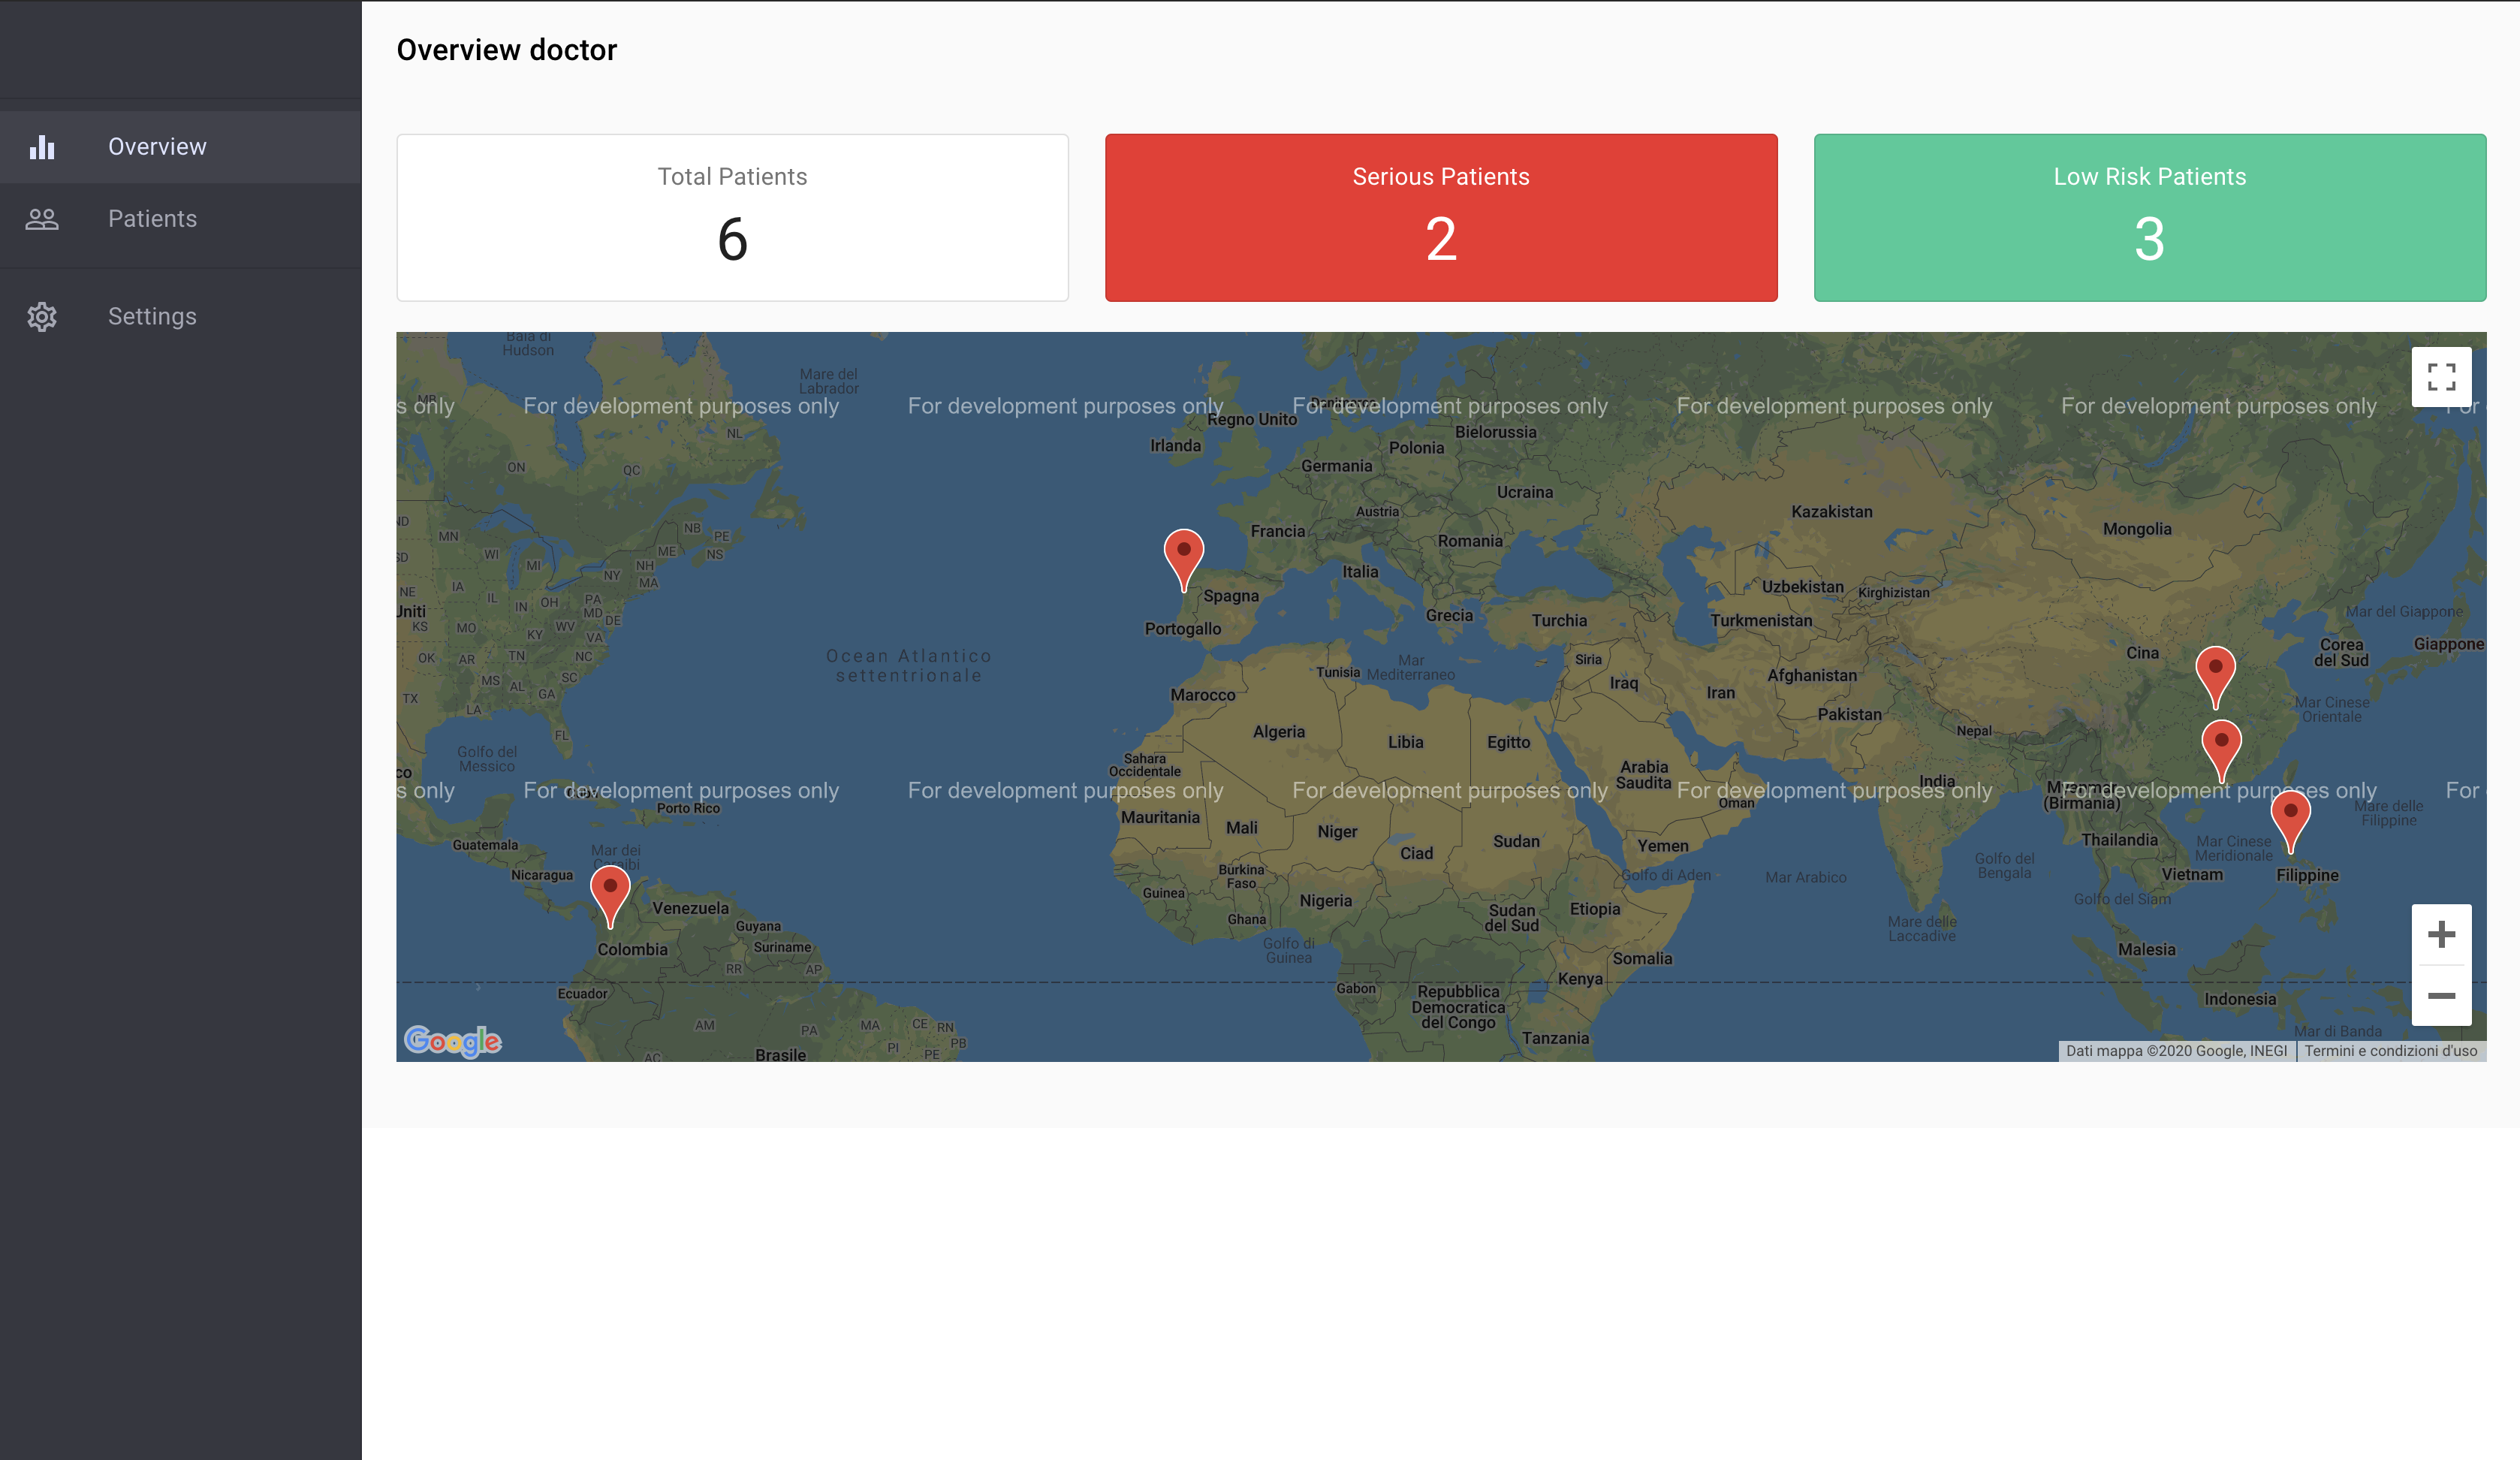Click the upper marker in China
Screen dimensions: 2520x1460
tap(2215, 673)
